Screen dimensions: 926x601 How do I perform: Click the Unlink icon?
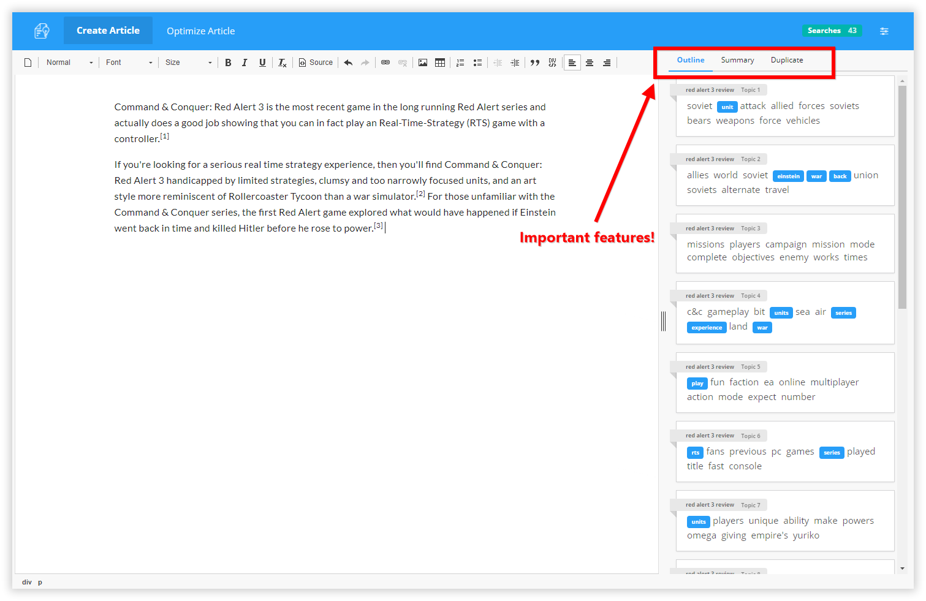(x=403, y=62)
